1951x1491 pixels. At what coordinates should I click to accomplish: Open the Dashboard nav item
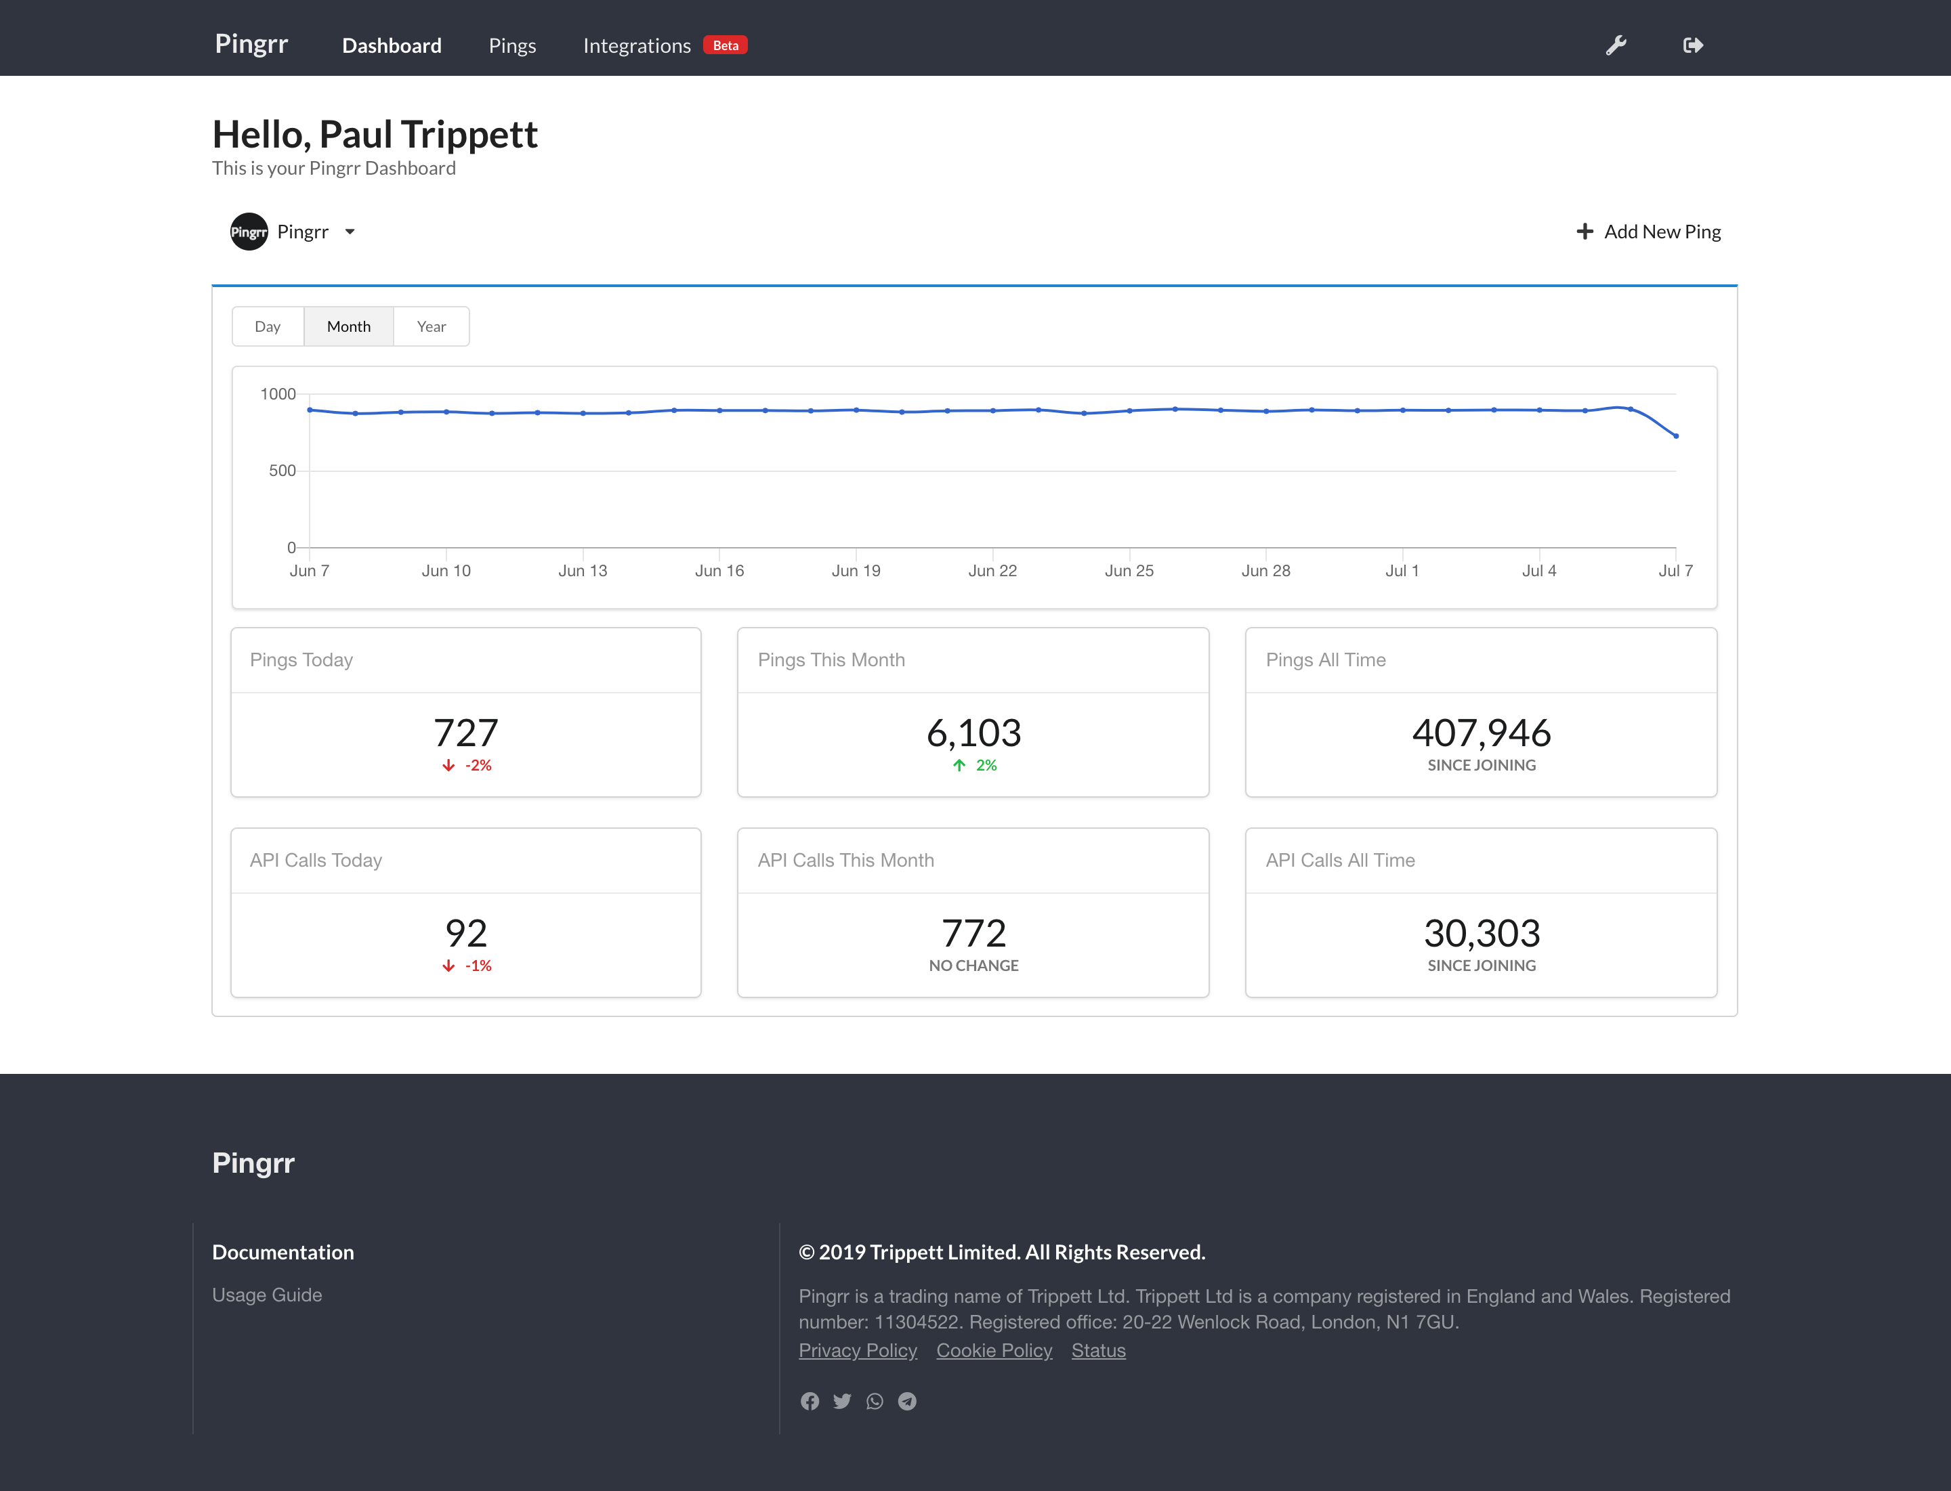pyautogui.click(x=391, y=45)
